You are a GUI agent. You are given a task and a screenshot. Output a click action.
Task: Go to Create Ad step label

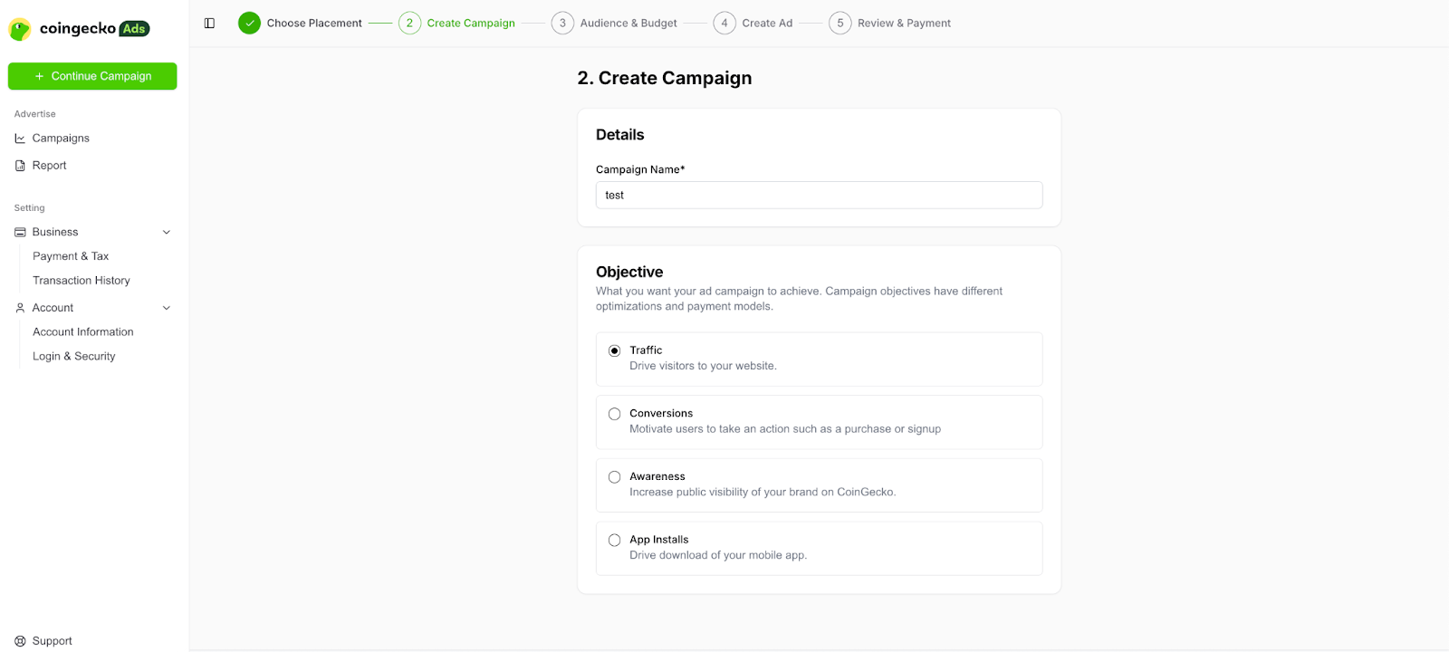click(x=767, y=24)
